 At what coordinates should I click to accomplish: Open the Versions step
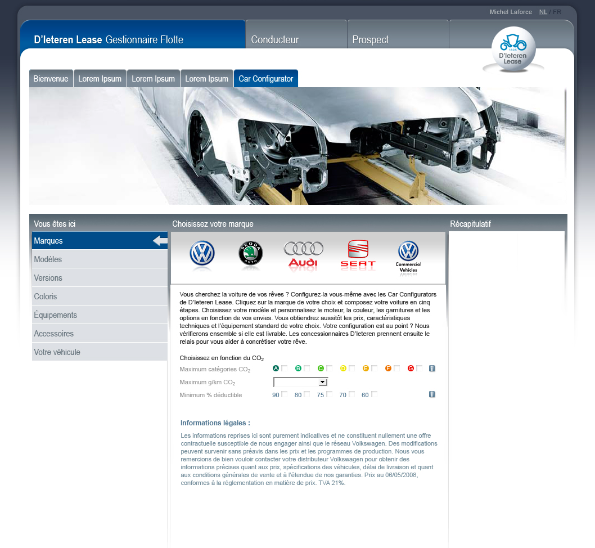pyautogui.click(x=100, y=278)
